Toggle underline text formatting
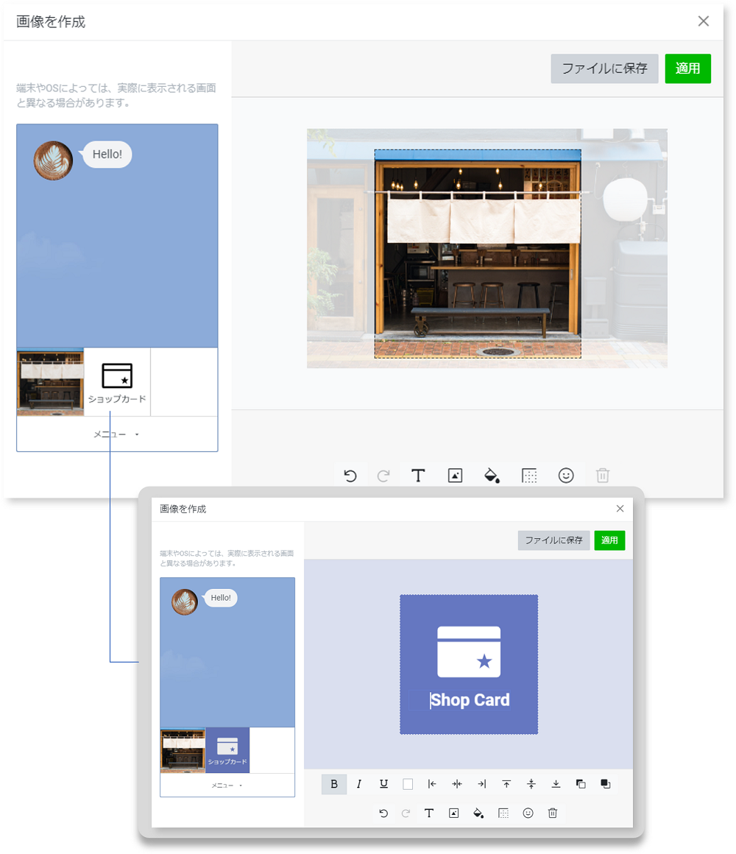This screenshot has width=736, height=854. [x=383, y=784]
